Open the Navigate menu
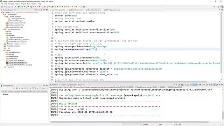 tap(11, 4)
